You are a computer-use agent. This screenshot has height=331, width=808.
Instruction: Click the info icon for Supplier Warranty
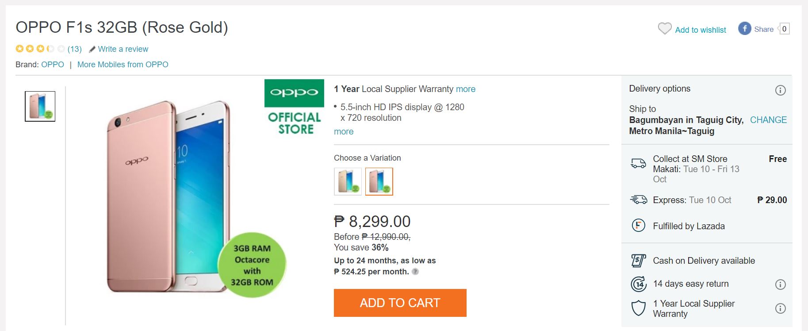[780, 308]
